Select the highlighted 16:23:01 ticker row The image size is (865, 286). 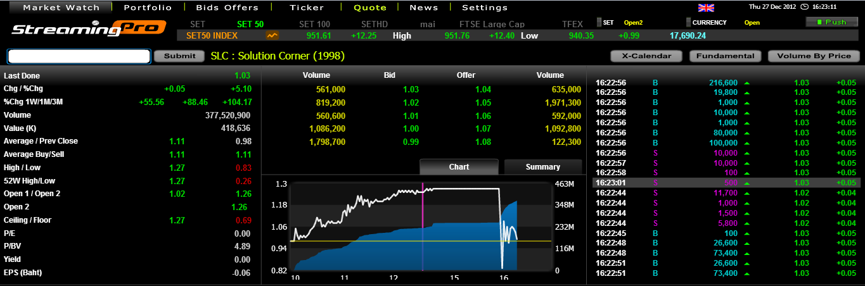pyautogui.click(x=725, y=182)
